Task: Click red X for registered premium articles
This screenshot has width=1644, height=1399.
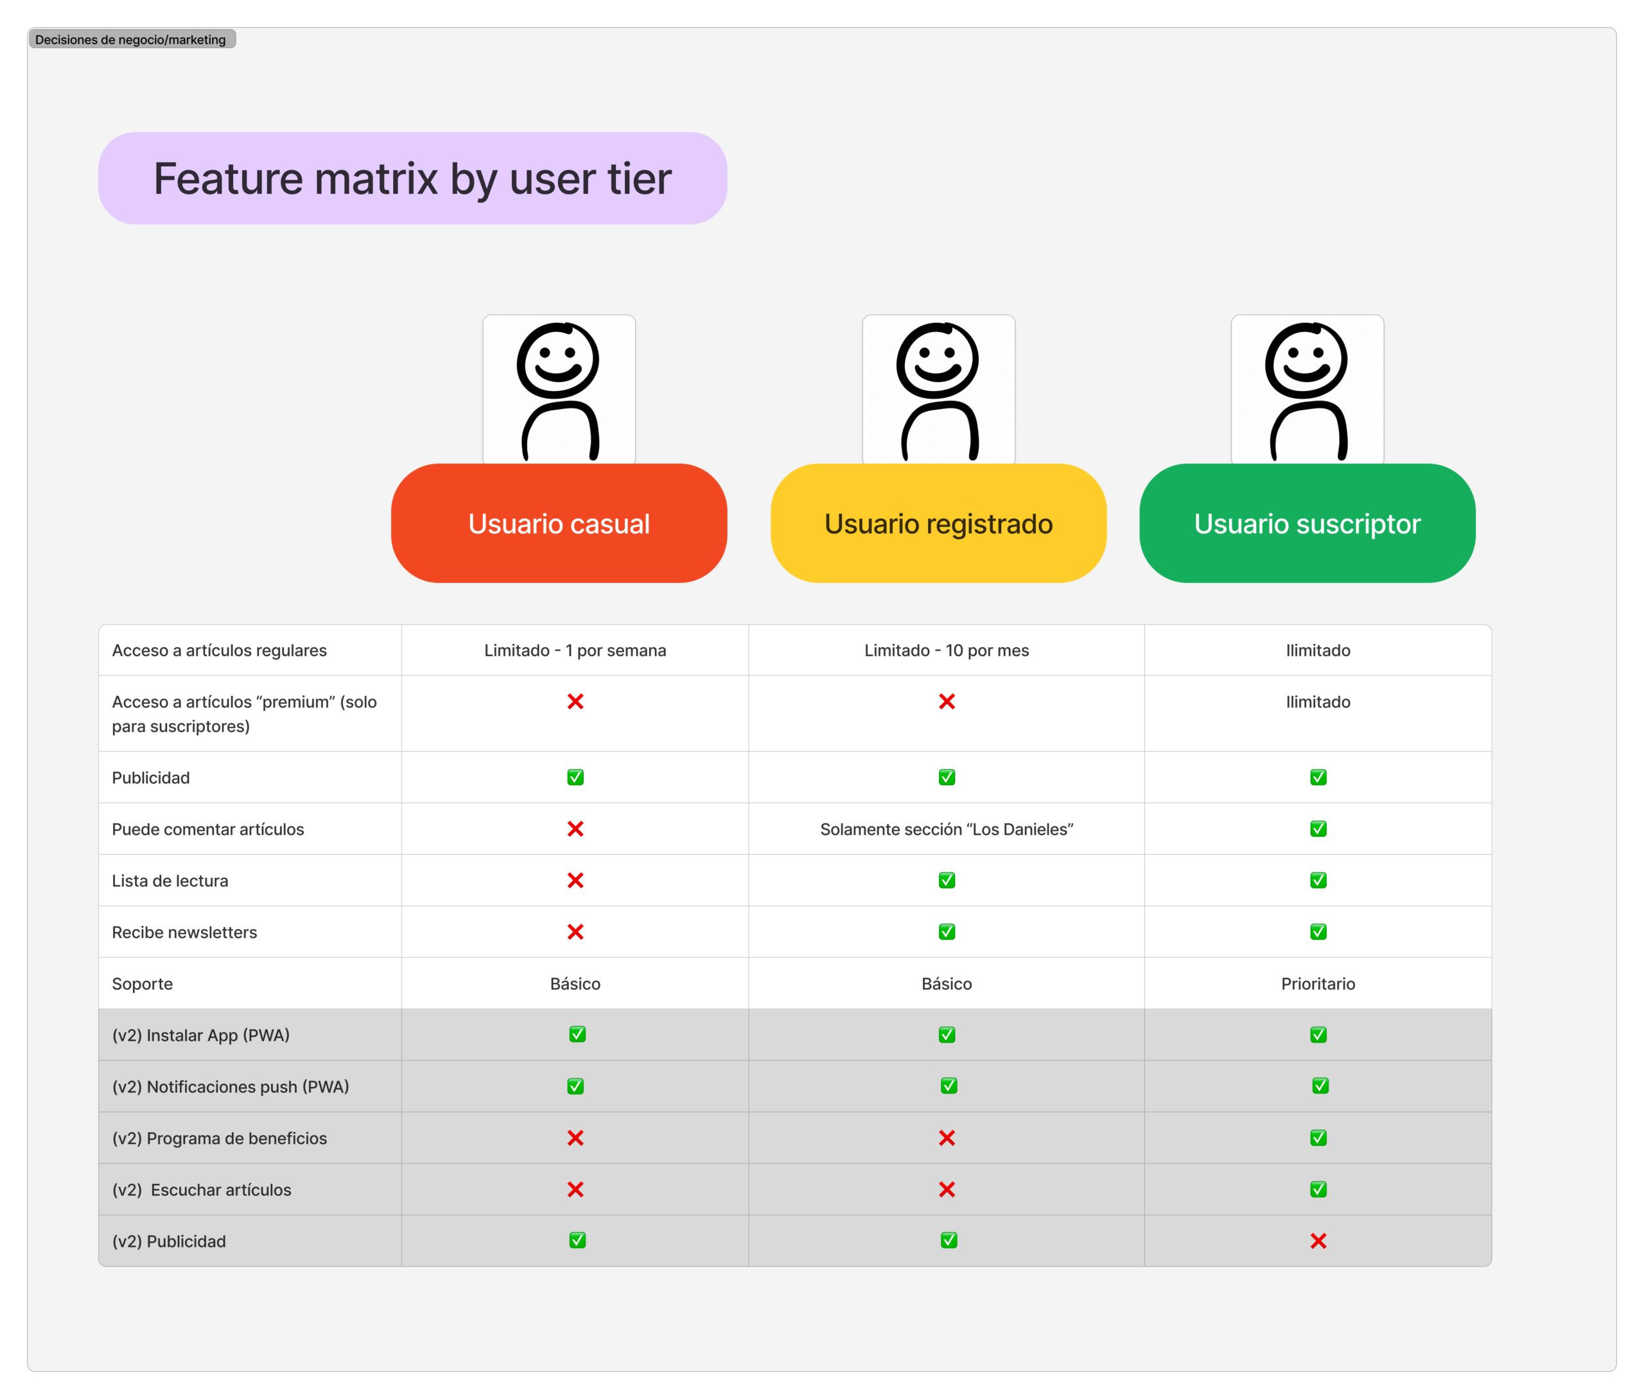Action: point(946,701)
